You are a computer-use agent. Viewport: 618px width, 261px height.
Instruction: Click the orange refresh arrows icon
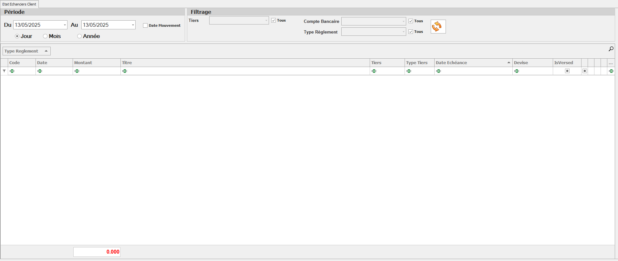coord(438,26)
